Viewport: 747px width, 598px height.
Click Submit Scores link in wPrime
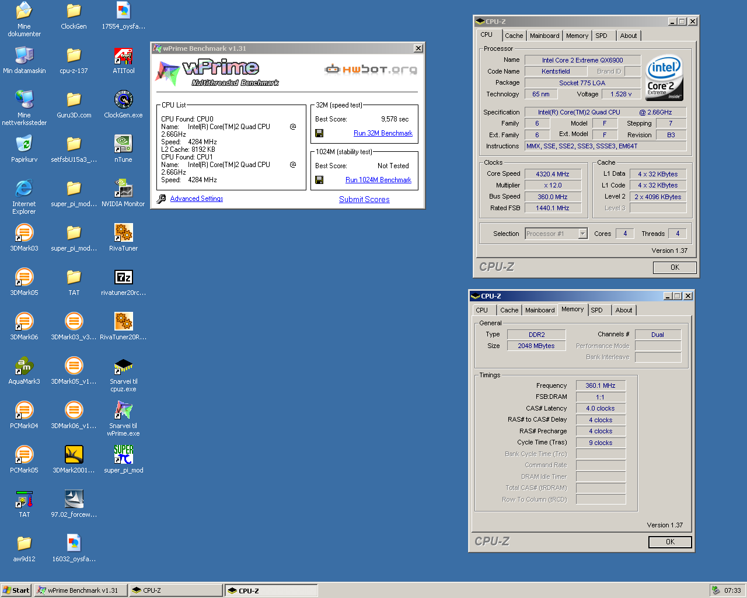click(x=364, y=199)
